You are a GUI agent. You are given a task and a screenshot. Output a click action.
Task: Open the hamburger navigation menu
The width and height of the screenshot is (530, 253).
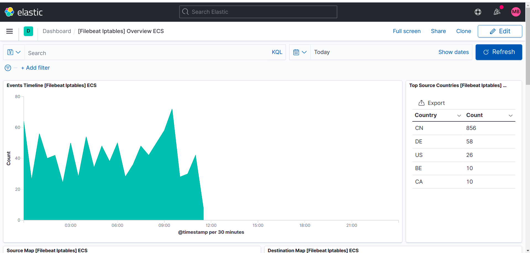point(10,31)
